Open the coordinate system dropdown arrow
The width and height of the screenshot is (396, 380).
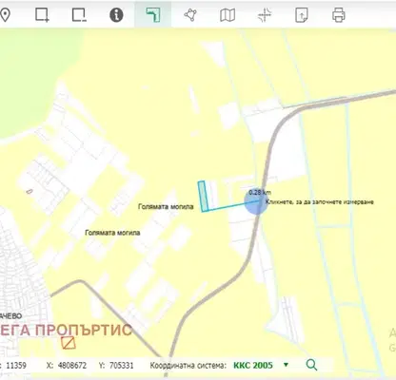(286, 365)
